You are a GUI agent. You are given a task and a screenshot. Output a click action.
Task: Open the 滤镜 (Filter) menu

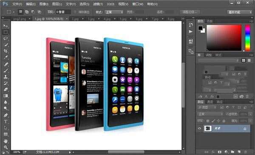(x=98, y=4)
